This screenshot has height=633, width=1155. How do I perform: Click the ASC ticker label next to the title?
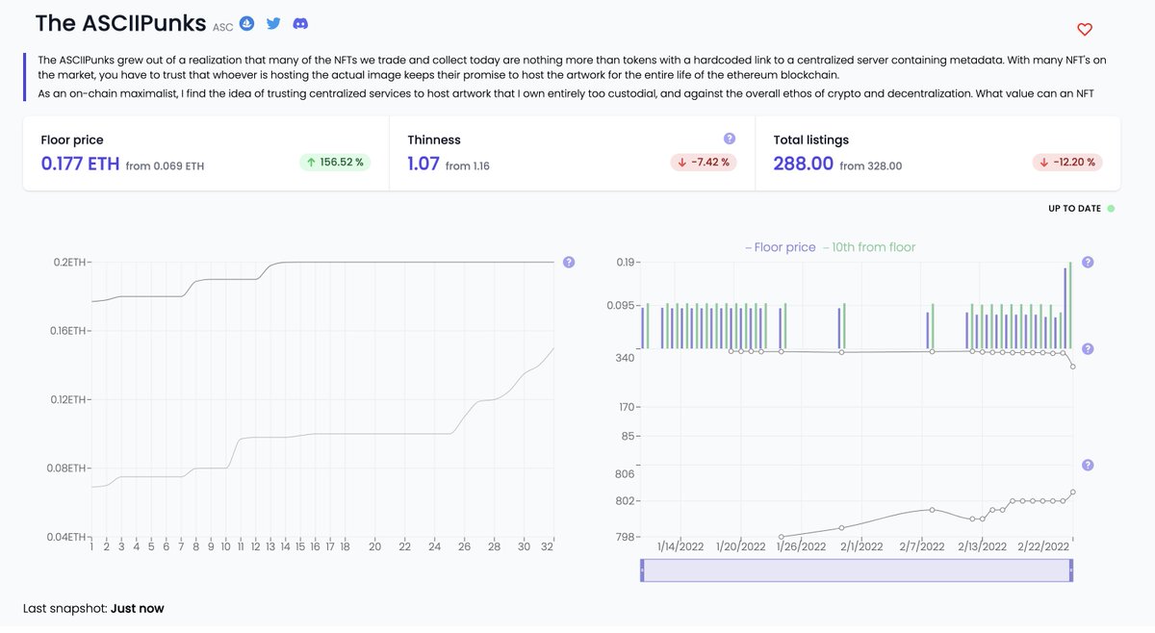coord(223,27)
